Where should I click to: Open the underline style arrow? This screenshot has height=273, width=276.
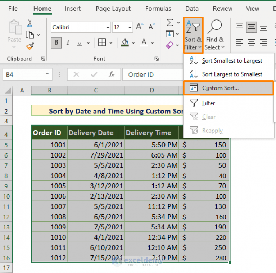click(89, 42)
